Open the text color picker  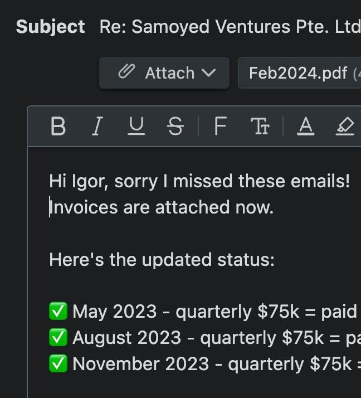point(305,127)
